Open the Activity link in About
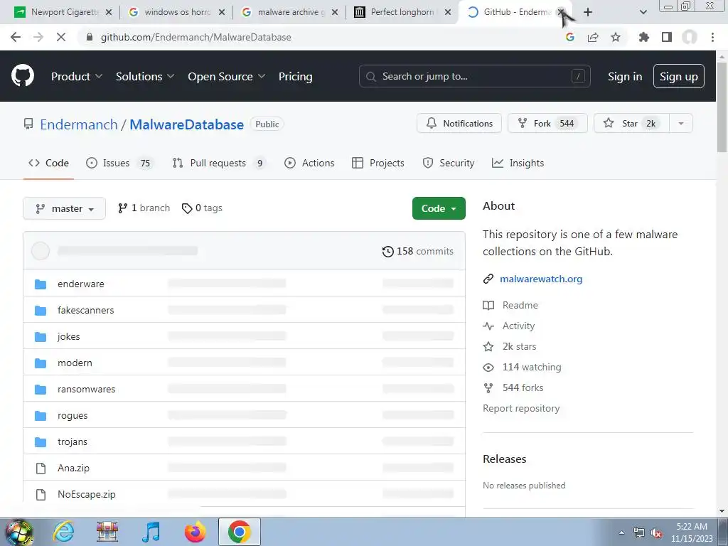 point(509,326)
